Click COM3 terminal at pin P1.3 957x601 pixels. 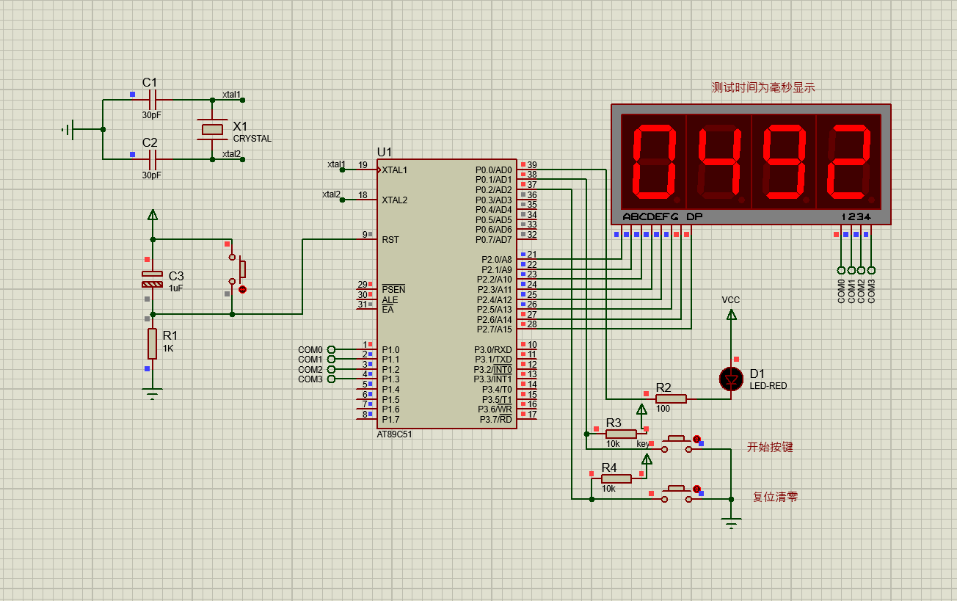331,379
